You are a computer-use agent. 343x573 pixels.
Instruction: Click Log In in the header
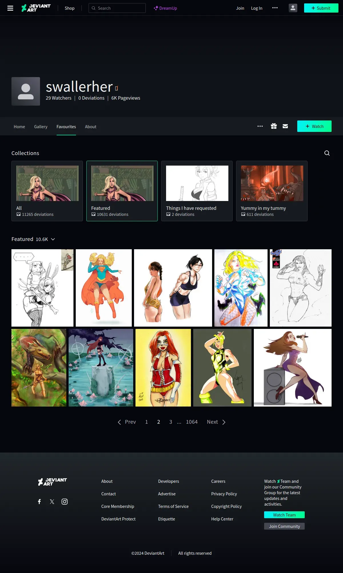[257, 8]
